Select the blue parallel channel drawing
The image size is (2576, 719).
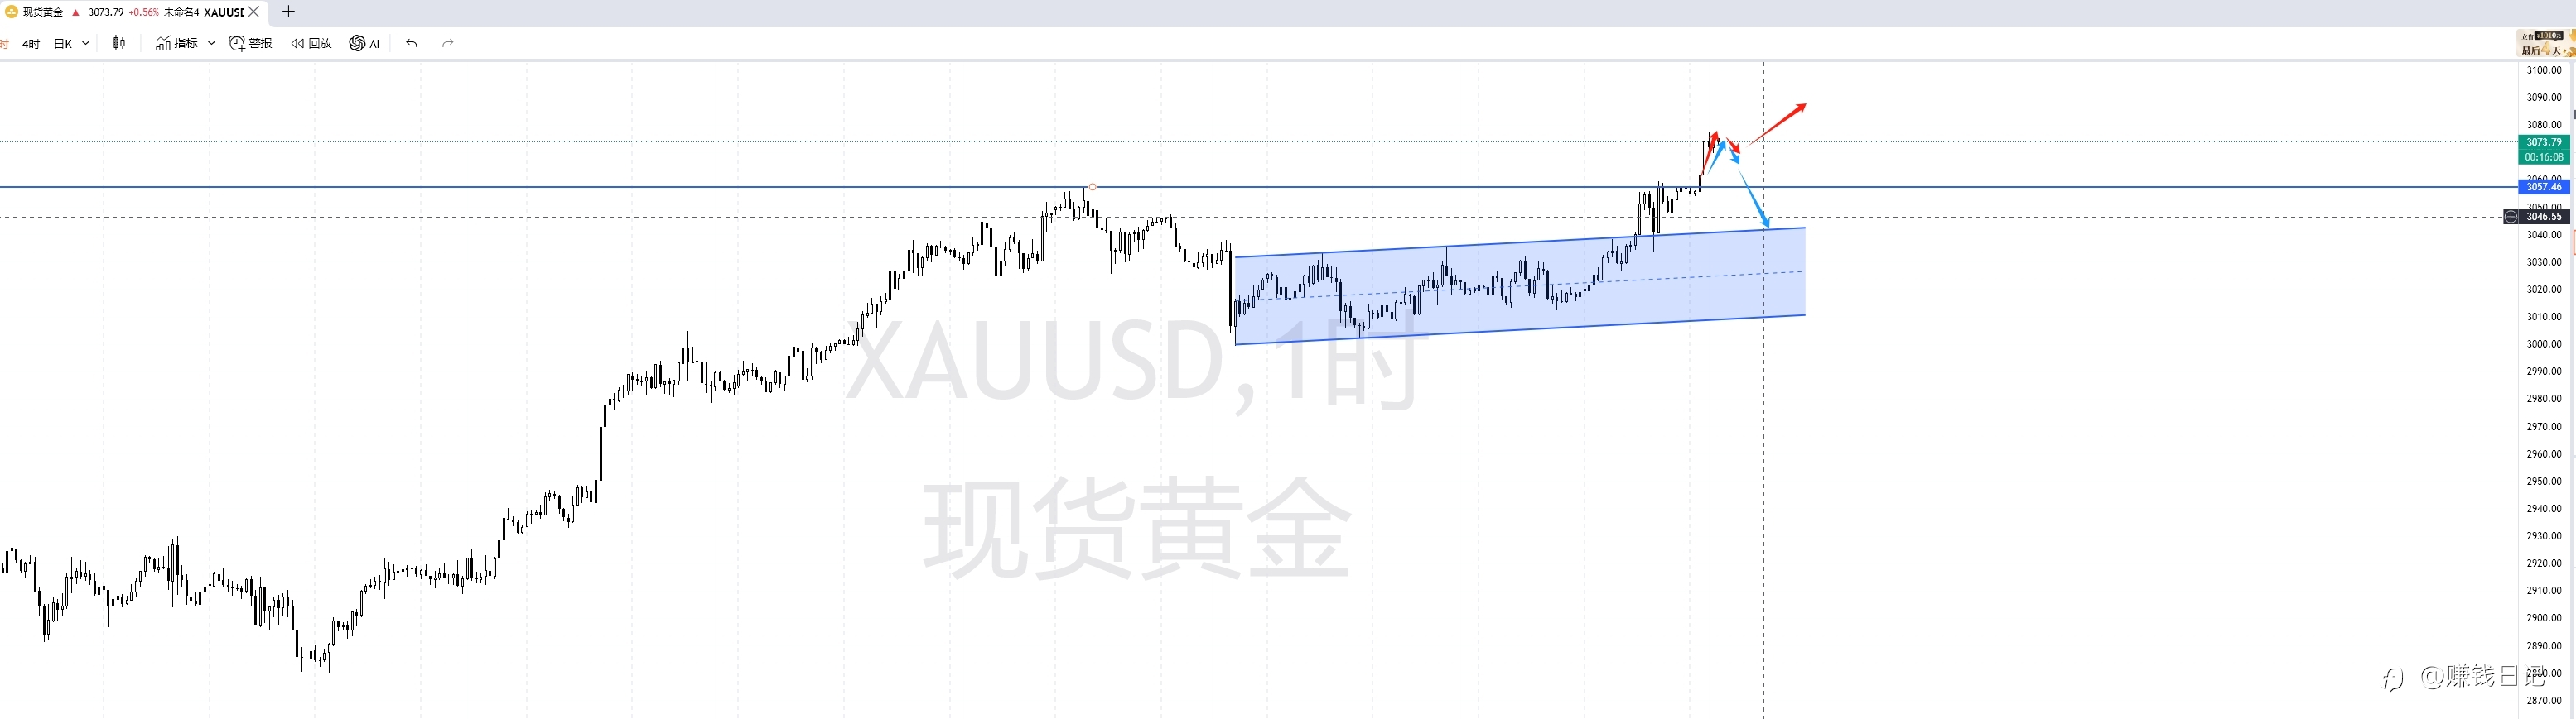1520,286
